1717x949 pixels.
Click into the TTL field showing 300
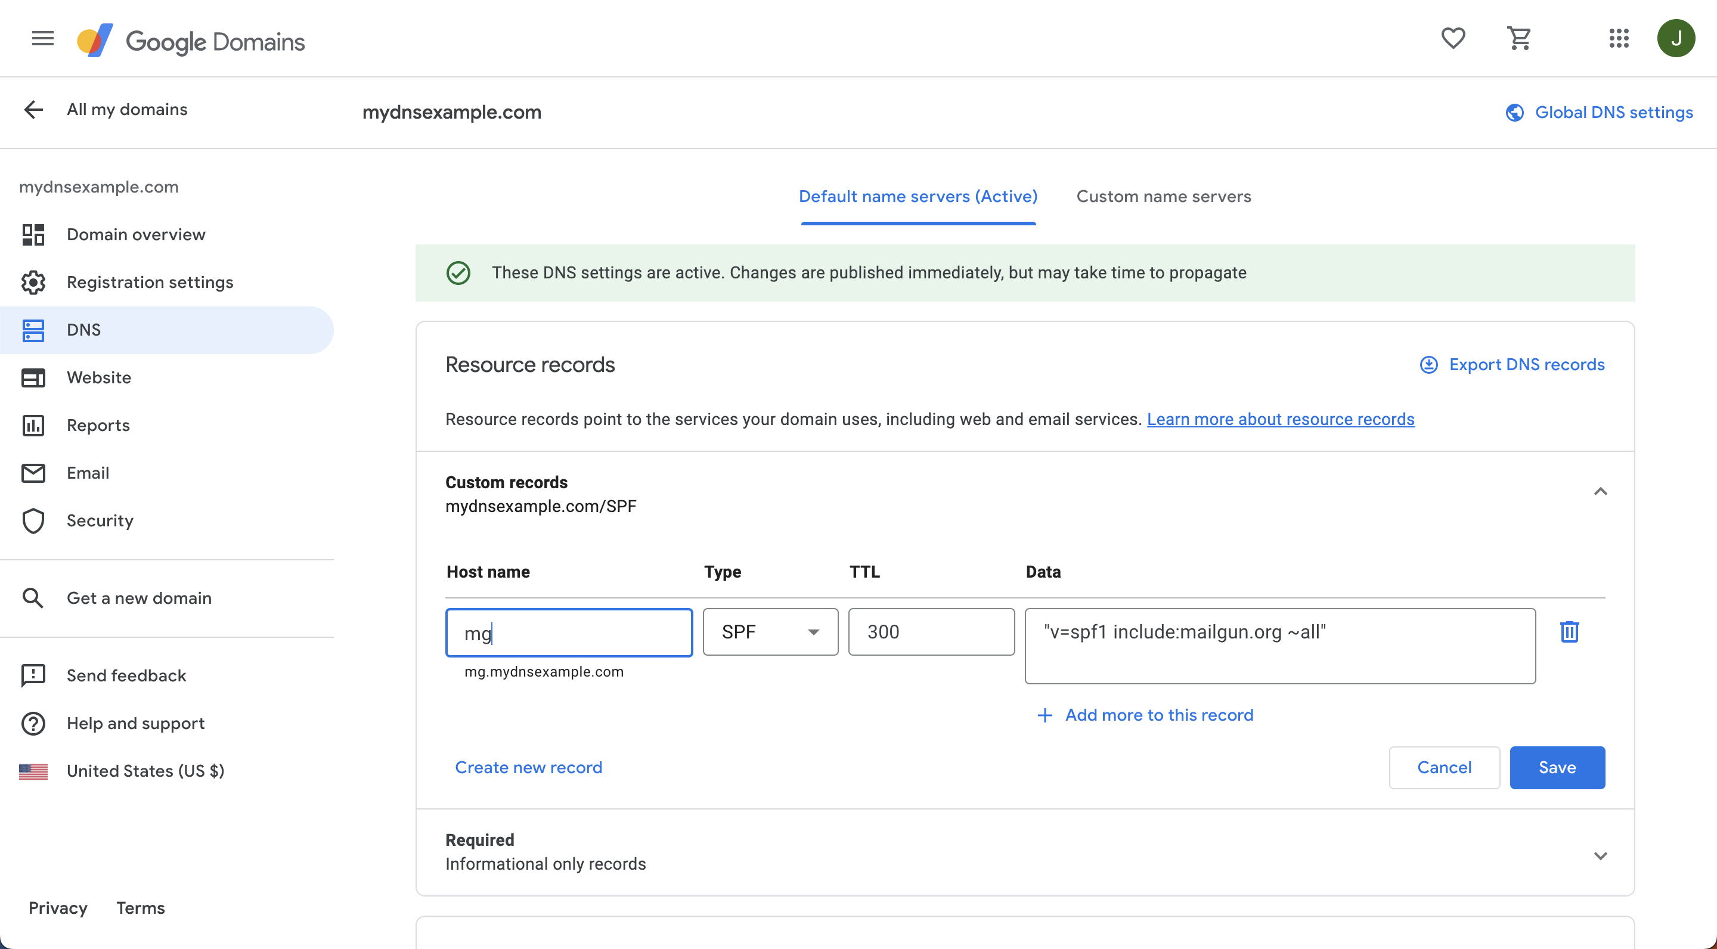[x=931, y=632]
